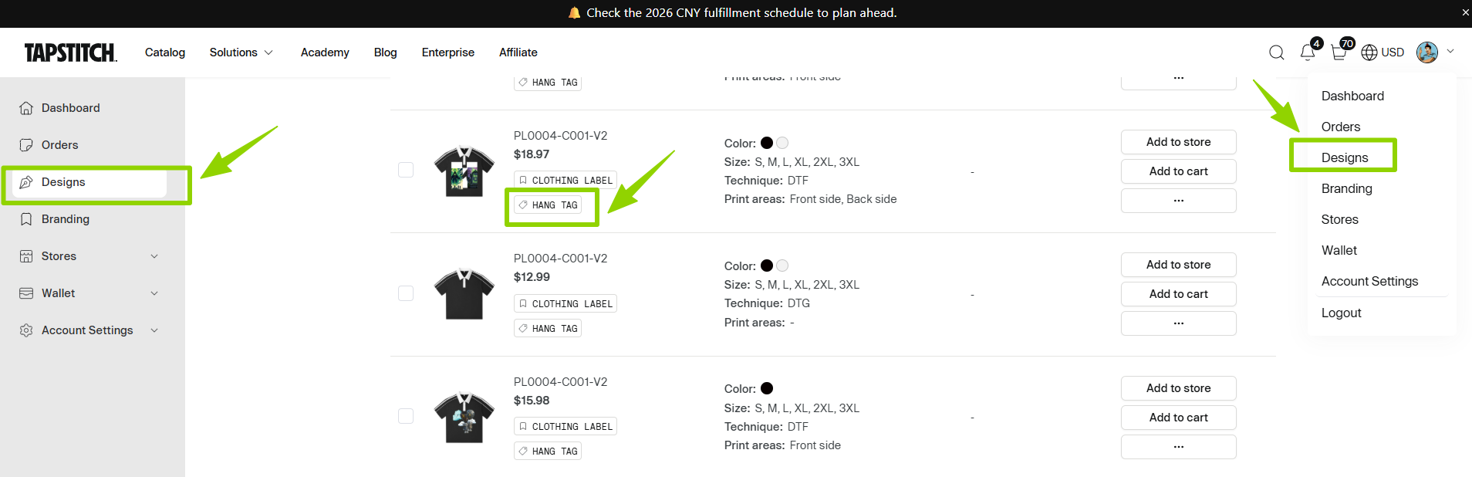Click the Dashboard home icon in sidebar

(x=26, y=108)
